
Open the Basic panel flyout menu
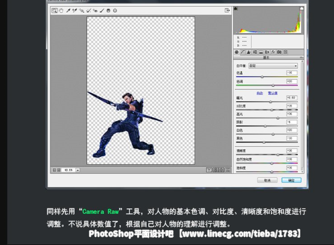(302, 58)
